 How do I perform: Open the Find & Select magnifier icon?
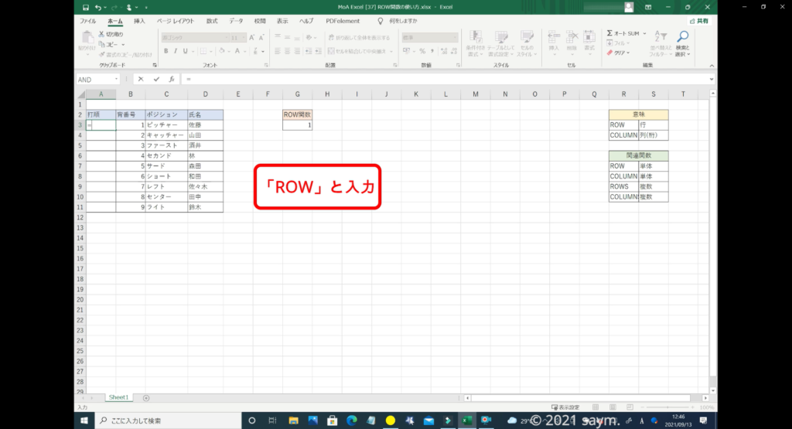pos(682,36)
